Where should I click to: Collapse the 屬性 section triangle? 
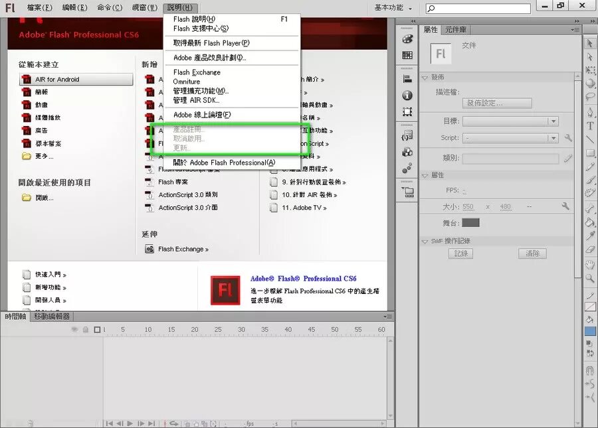pyautogui.click(x=425, y=176)
